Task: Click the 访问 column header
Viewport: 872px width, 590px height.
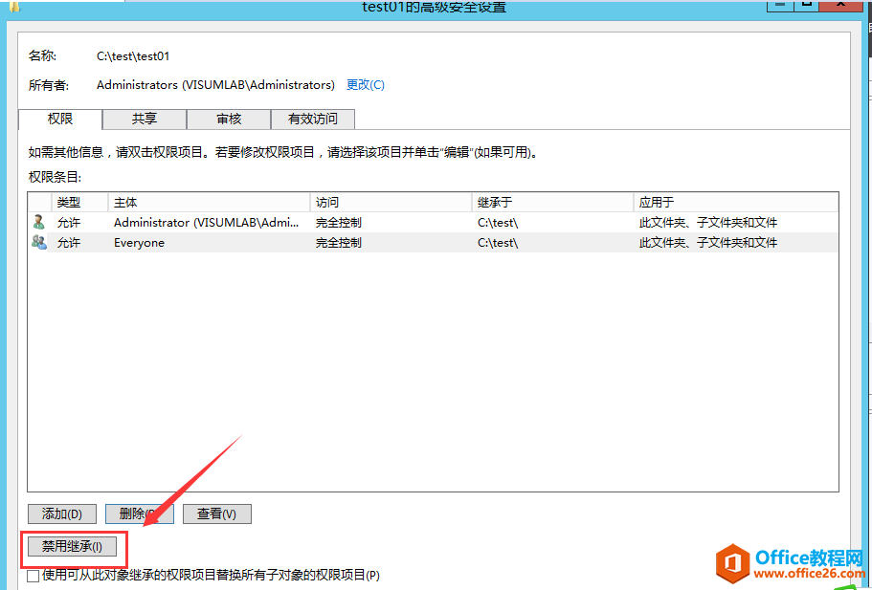Action: point(327,203)
